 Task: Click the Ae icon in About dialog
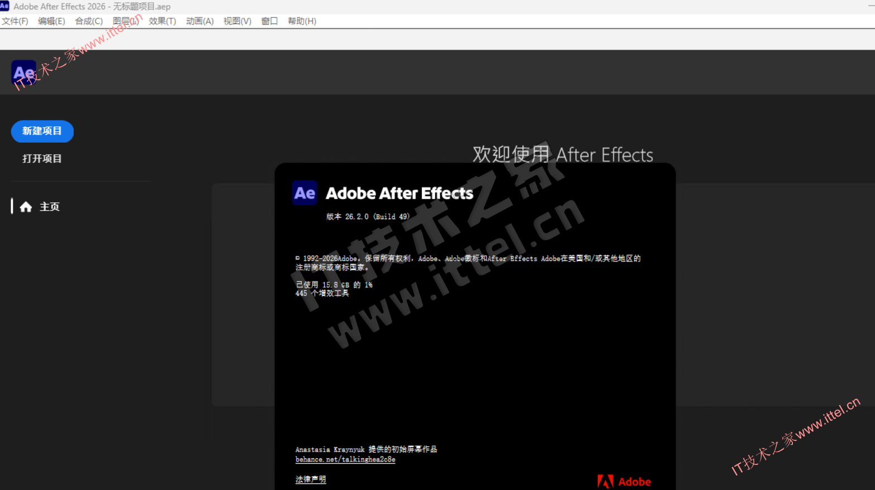tap(305, 193)
